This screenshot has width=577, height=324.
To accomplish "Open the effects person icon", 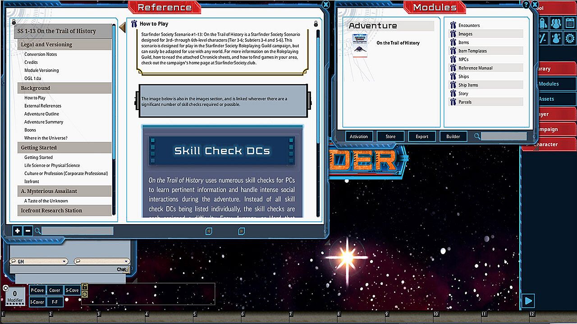I will [x=556, y=38].
